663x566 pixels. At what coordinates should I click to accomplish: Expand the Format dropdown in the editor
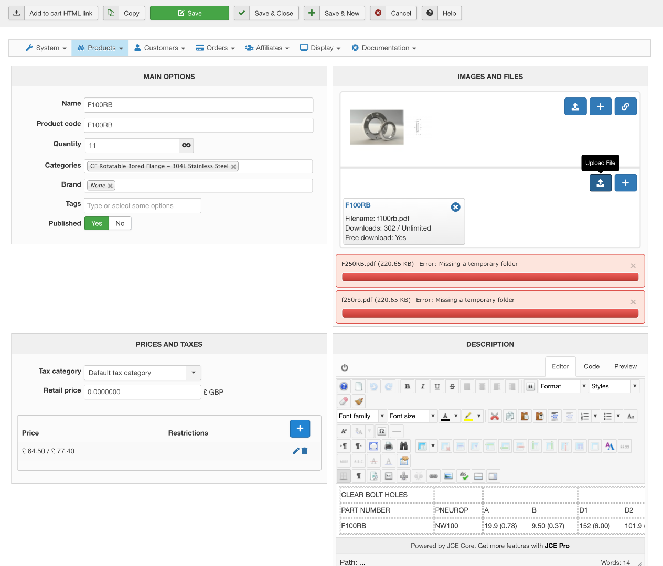coord(584,386)
